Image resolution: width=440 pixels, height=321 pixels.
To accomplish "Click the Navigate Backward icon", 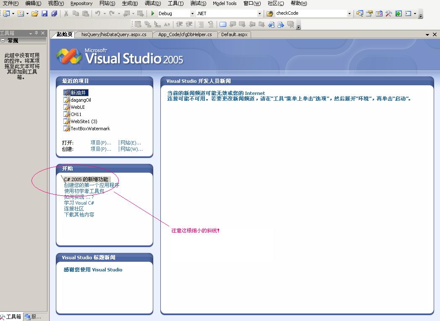I will coord(127,13).
